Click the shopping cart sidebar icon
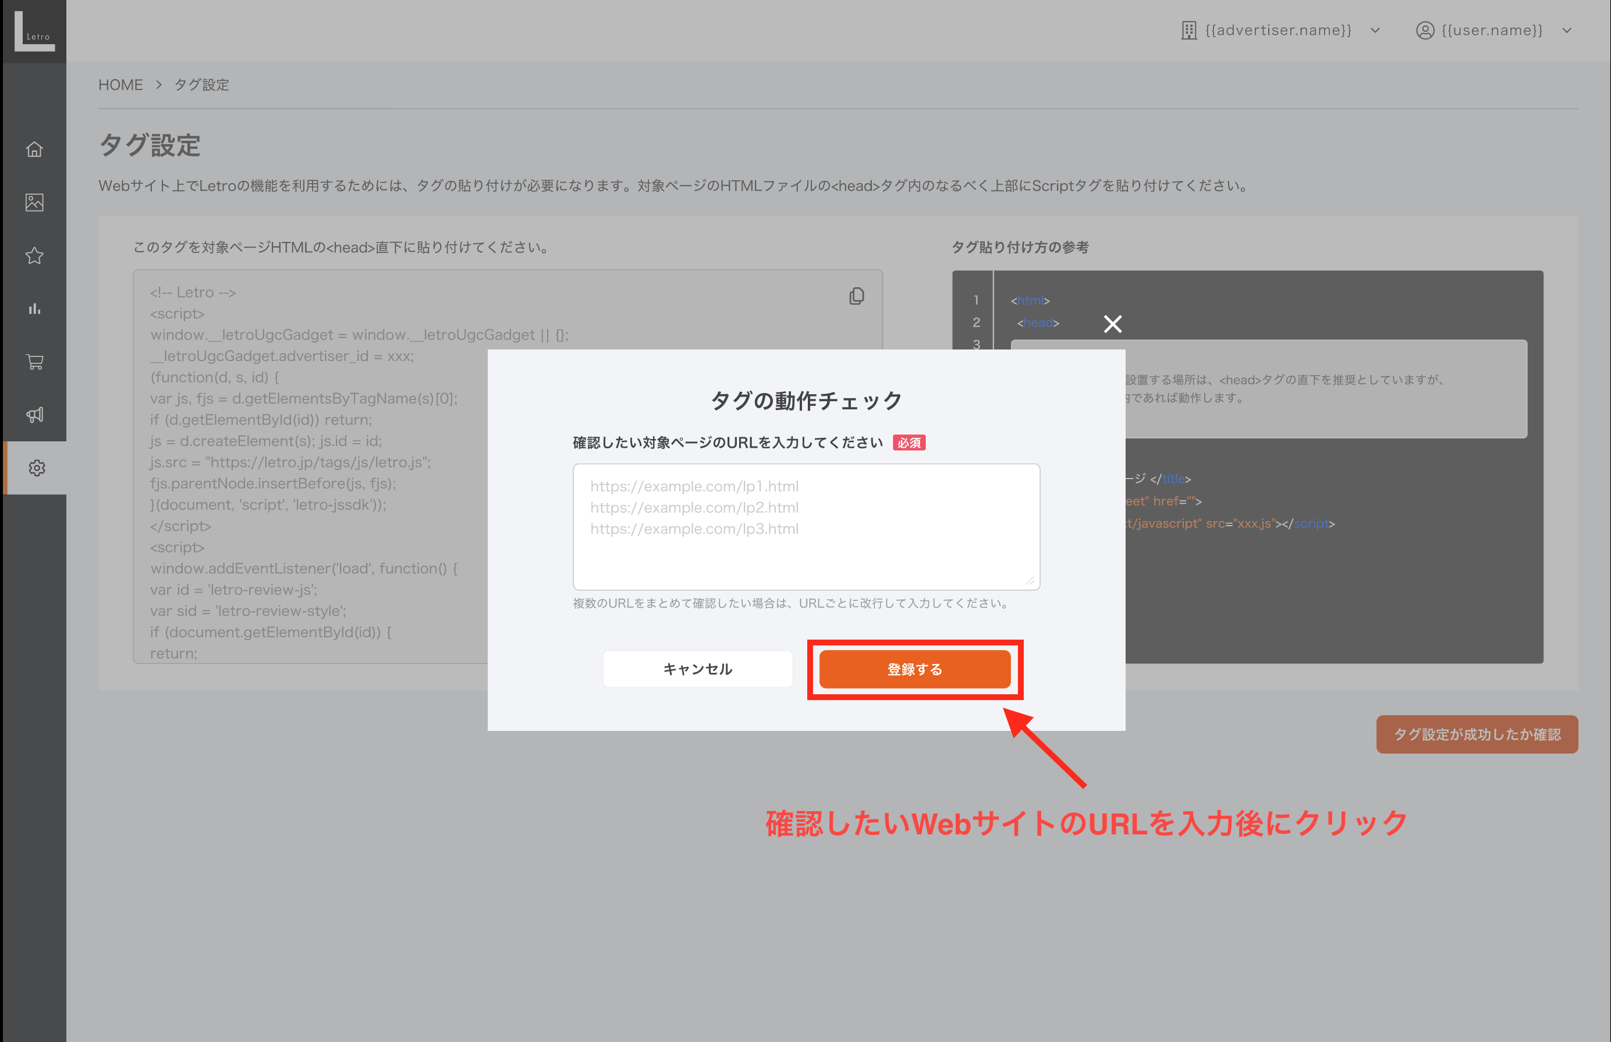 (x=34, y=362)
